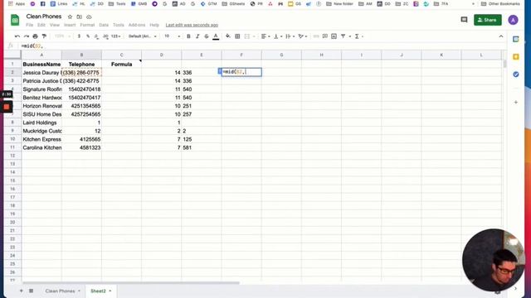Select the column C header

coord(122,55)
